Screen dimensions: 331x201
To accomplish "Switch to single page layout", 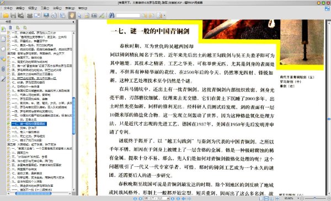I will click(x=261, y=198).
